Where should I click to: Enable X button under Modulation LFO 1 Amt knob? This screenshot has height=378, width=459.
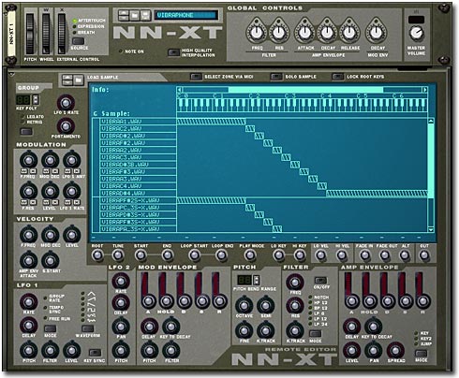pos(77,171)
